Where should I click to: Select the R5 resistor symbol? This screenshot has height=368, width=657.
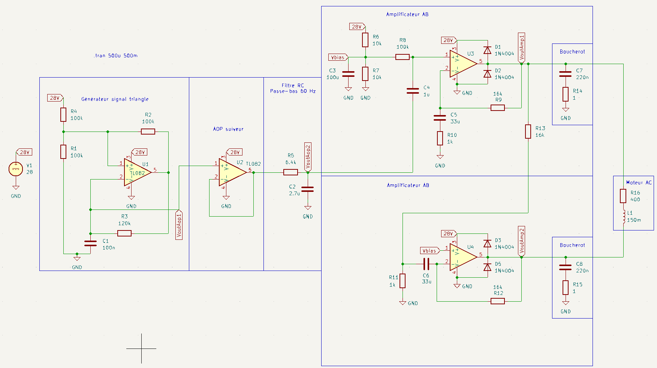click(x=290, y=172)
